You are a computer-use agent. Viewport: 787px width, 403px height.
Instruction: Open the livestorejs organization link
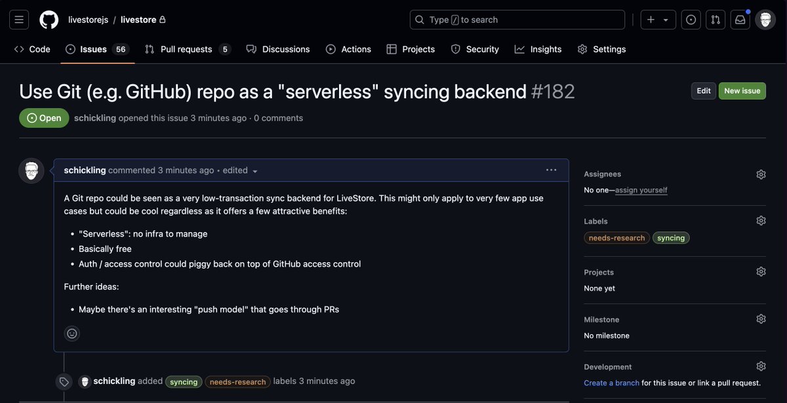88,20
